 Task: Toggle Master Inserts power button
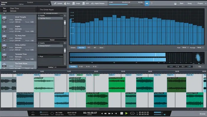(x=39, y=43)
